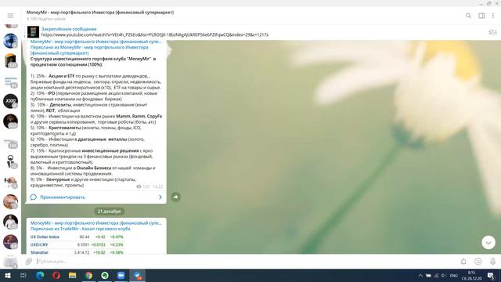Launch Microsoft Edge from taskbar
This screenshot has height=282, width=501.
(x=40, y=275)
